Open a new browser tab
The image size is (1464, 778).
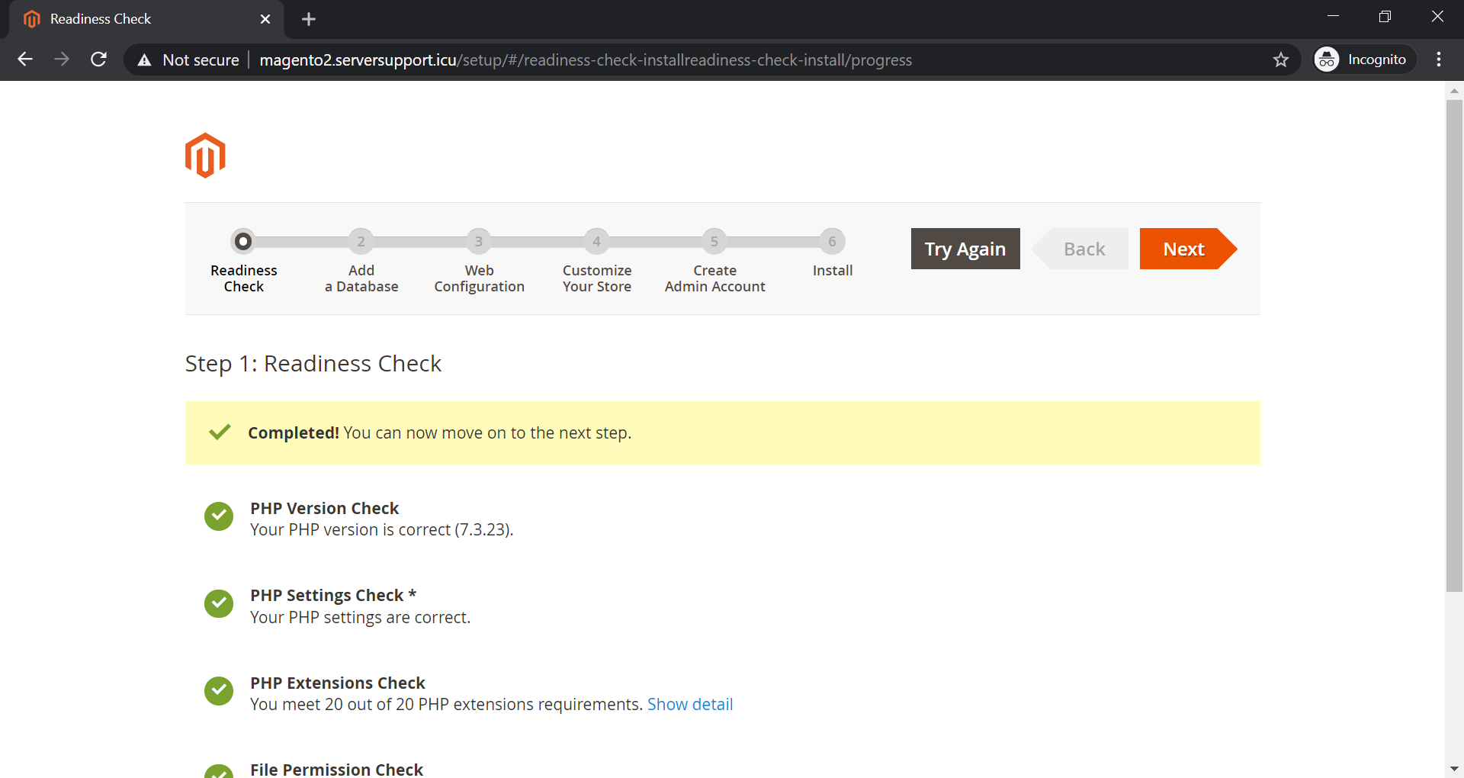point(309,19)
